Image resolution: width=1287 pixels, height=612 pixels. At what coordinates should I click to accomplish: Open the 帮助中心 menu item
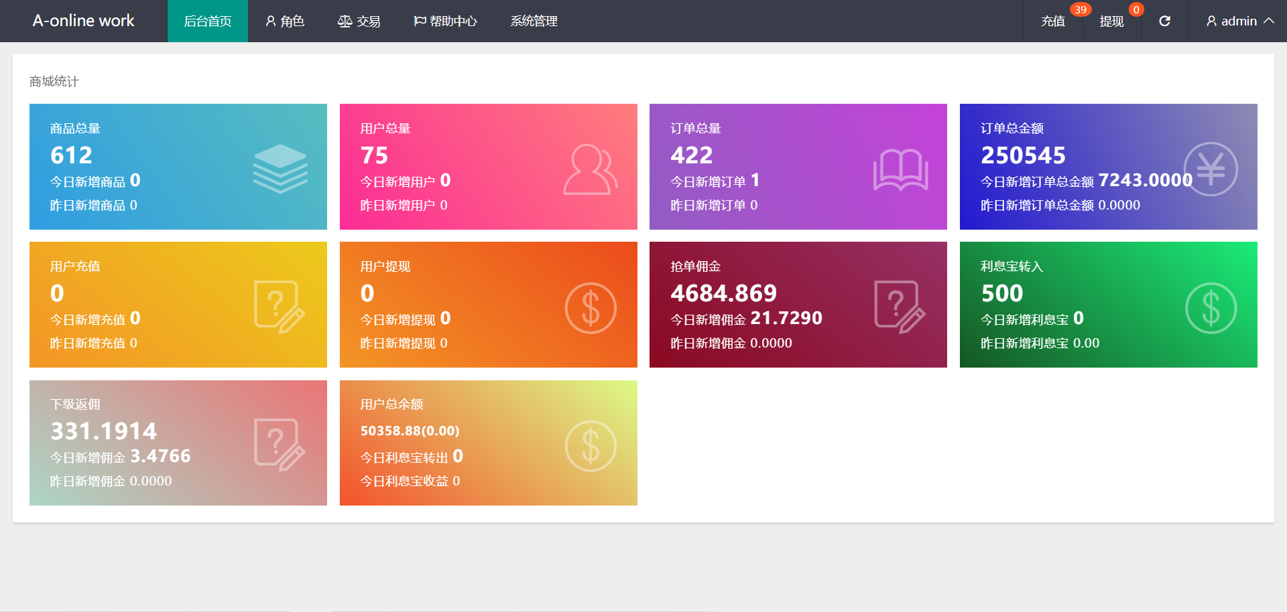446,21
